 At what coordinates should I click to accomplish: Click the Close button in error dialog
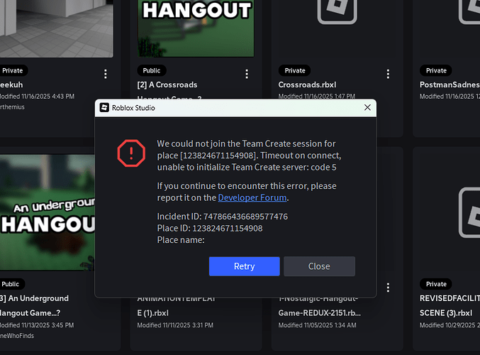[x=319, y=266]
